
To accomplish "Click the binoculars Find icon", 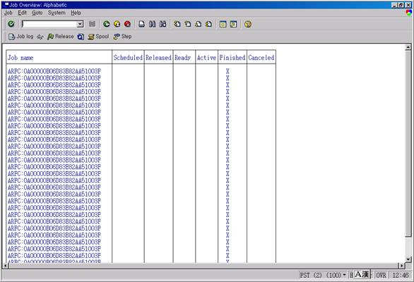I will [x=152, y=24].
